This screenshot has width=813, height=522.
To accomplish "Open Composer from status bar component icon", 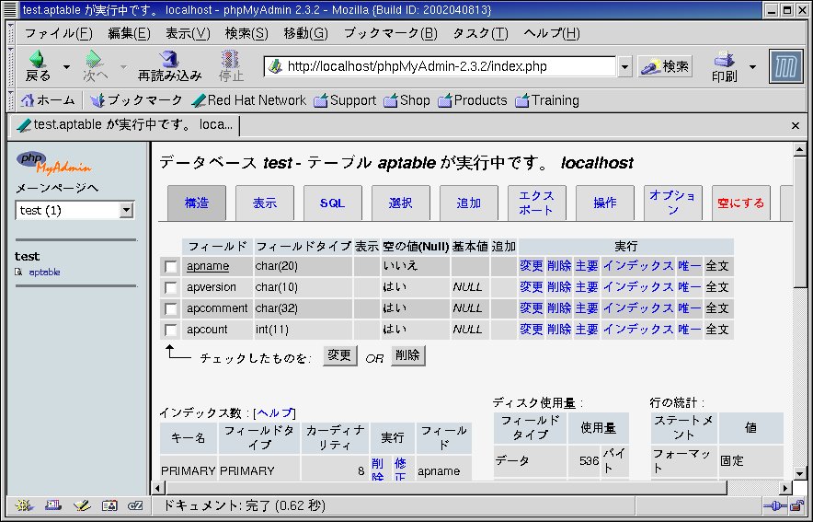I will click(x=82, y=505).
